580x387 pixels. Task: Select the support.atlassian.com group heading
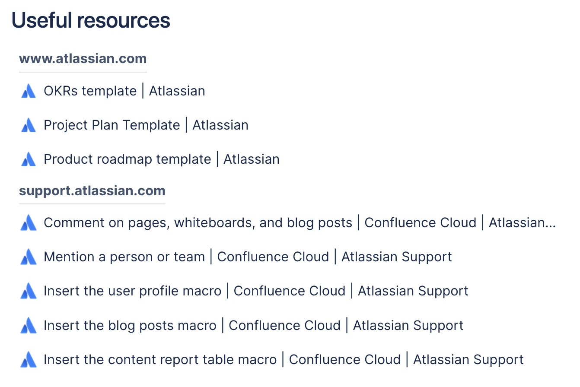click(x=92, y=190)
